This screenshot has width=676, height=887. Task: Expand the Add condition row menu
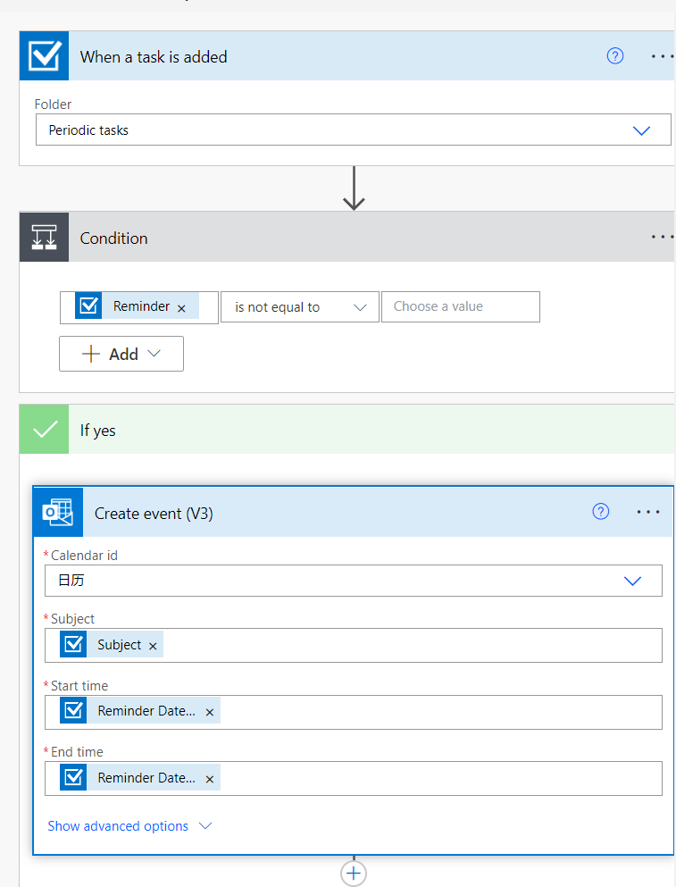121,354
